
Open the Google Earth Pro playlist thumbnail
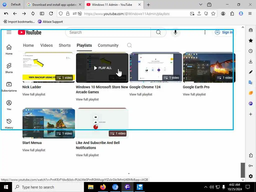pos(209,67)
